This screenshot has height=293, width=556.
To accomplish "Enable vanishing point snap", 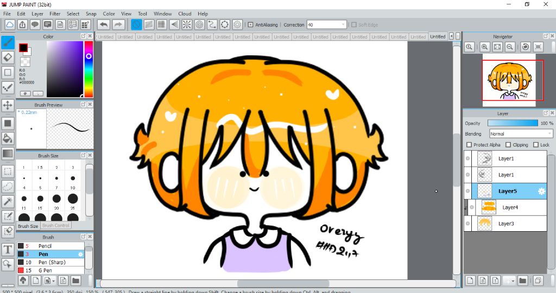I will point(174,25).
